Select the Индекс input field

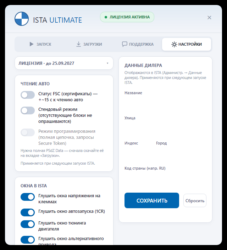click(x=138, y=153)
